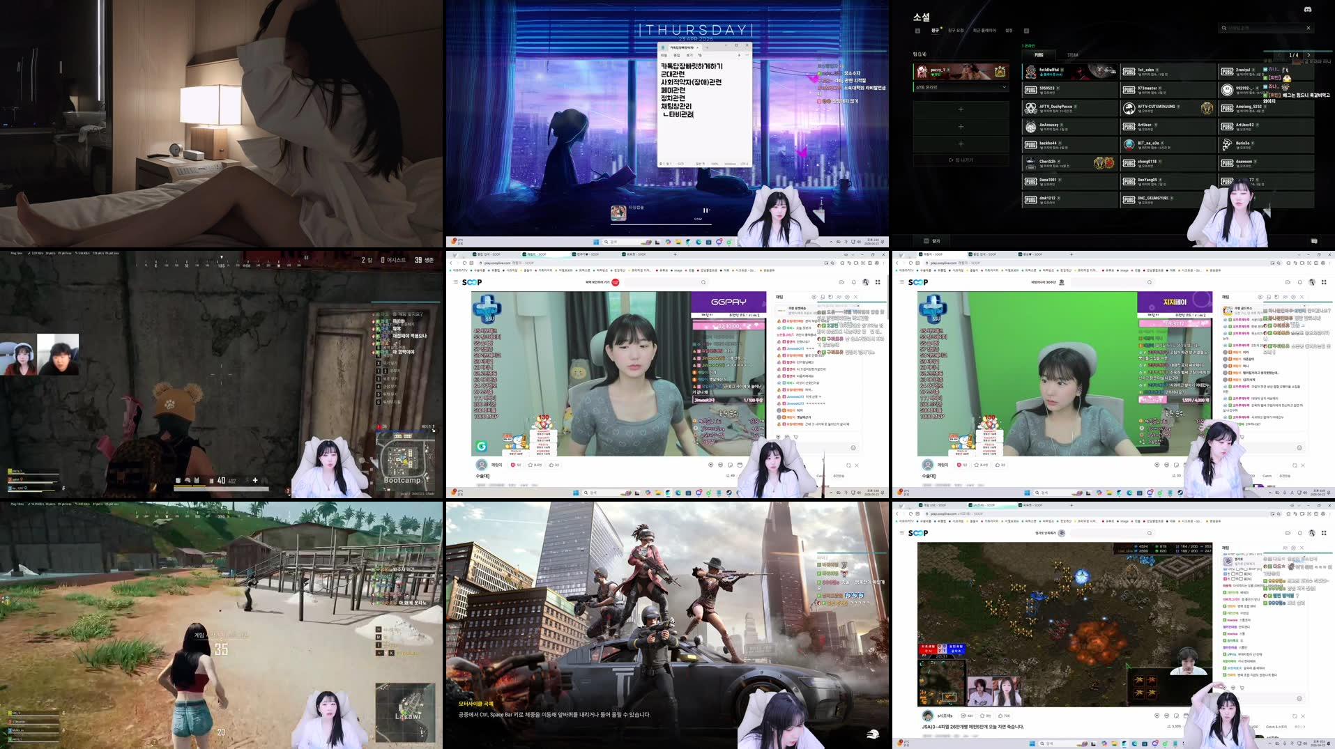Reload the page with the browser refresh icon
The width and height of the screenshot is (1335, 749).
[x=465, y=263]
